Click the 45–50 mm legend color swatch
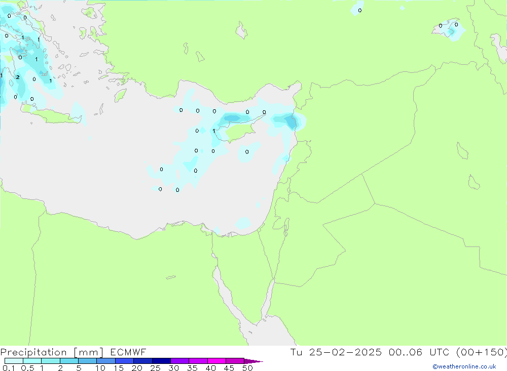The width and height of the screenshot is (507, 371). click(x=235, y=361)
